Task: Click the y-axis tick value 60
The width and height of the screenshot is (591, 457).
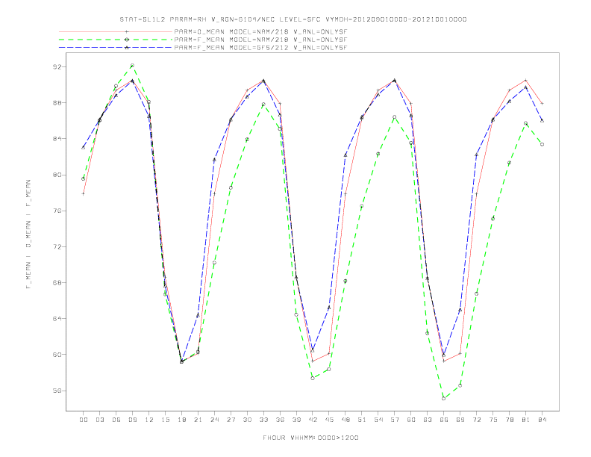Action: pos(57,355)
